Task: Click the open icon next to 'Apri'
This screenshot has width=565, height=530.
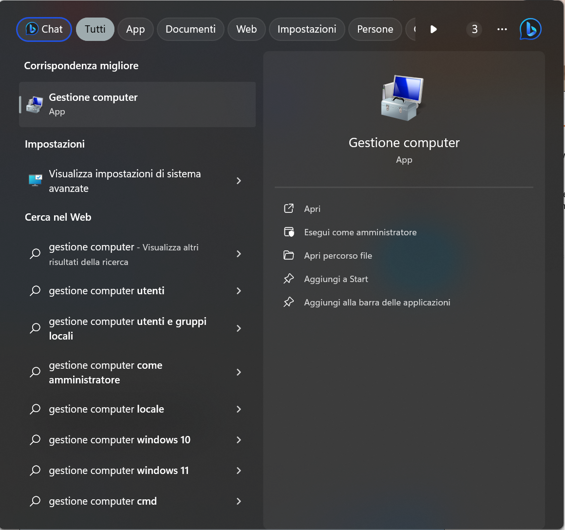Action: pos(289,208)
